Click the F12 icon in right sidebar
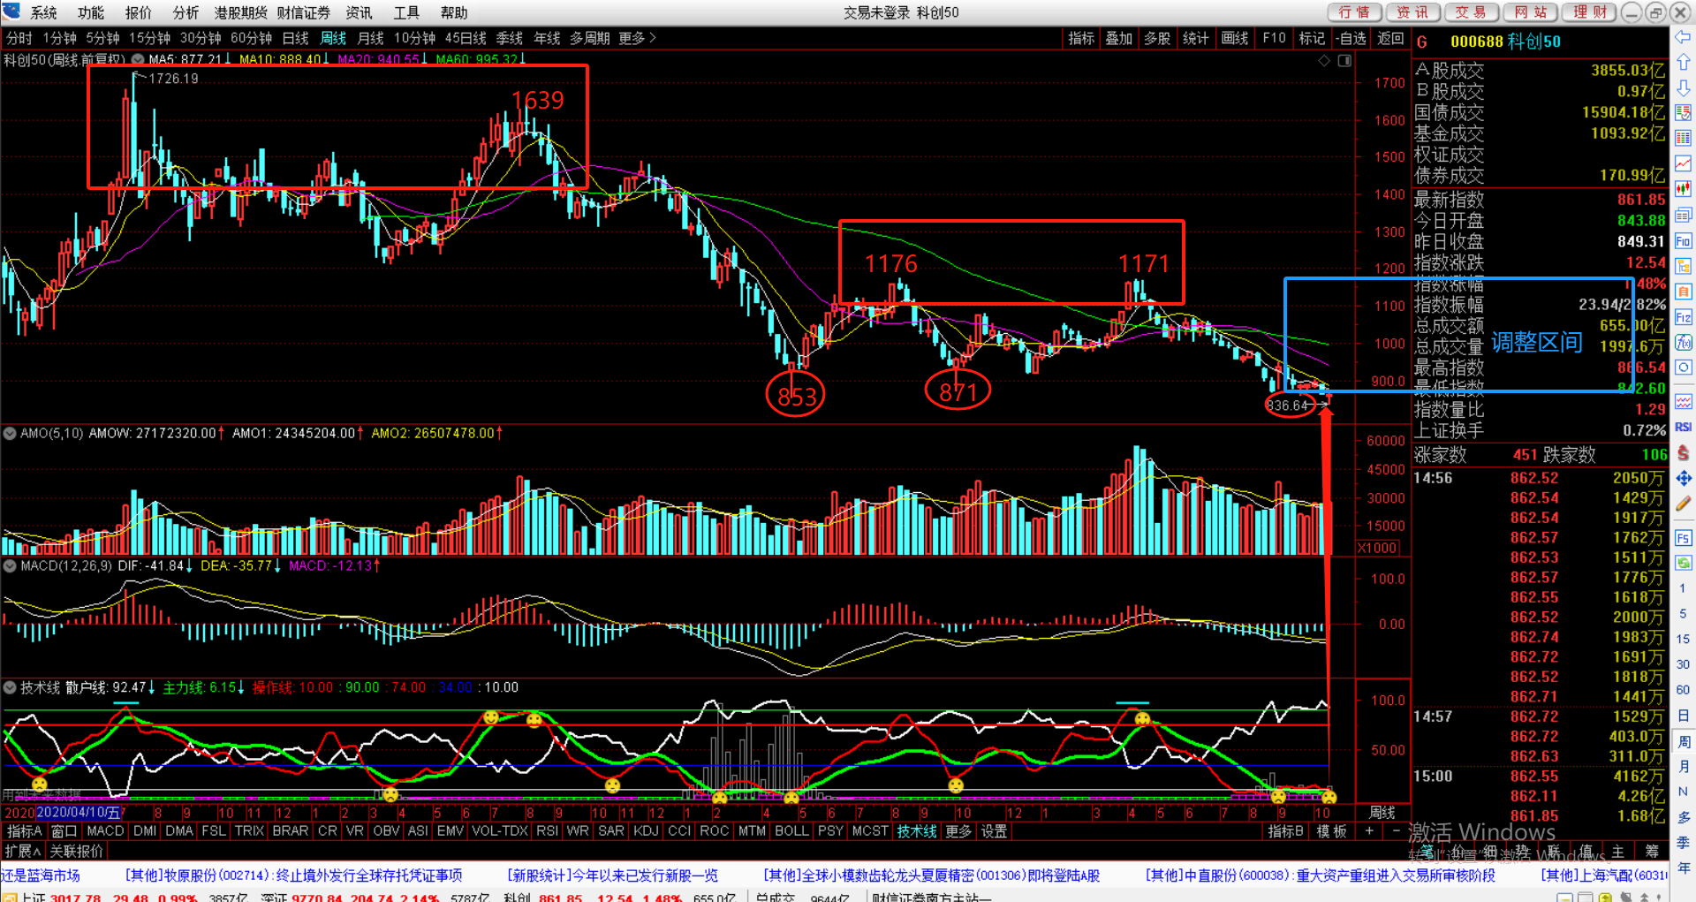 point(1684,317)
